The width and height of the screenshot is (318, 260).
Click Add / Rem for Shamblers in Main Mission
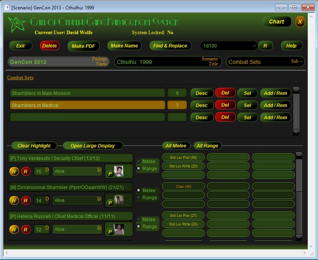pos(275,93)
